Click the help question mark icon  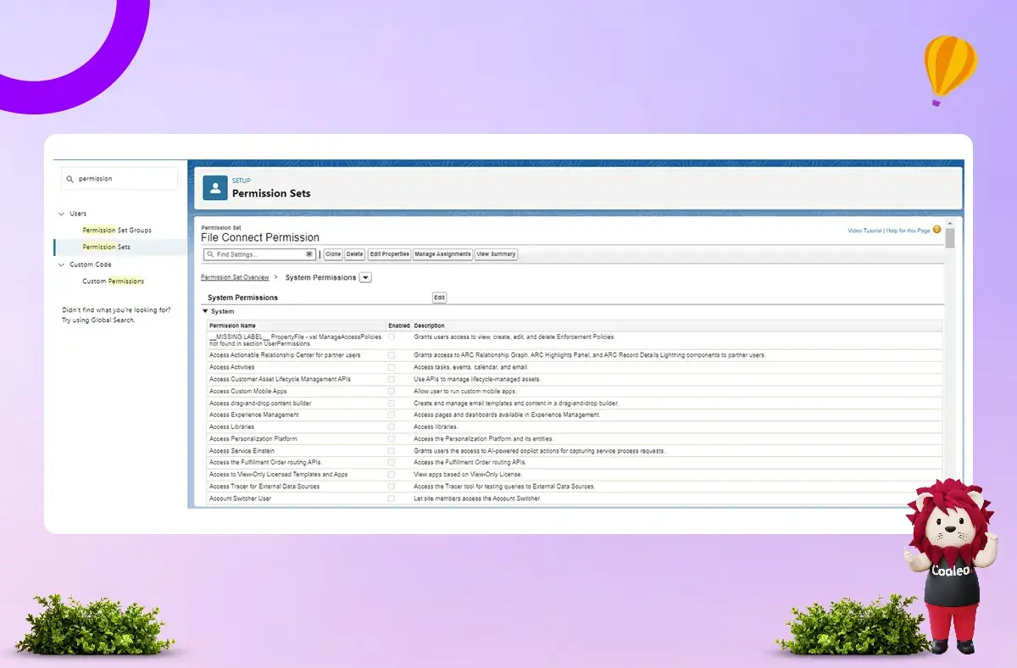(936, 230)
